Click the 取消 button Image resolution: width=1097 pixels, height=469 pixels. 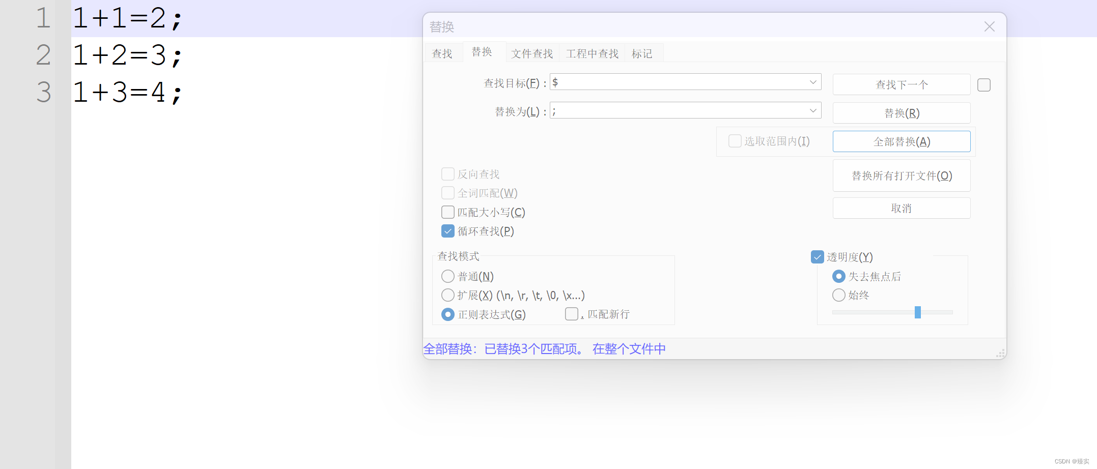pyautogui.click(x=902, y=208)
